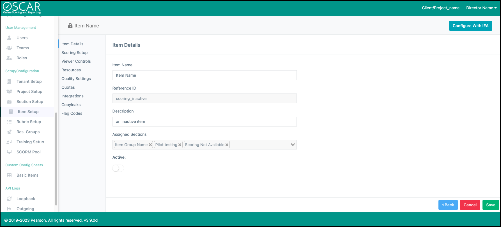
Task: Click the Loopback refresh arrows icon
Action: point(9,199)
